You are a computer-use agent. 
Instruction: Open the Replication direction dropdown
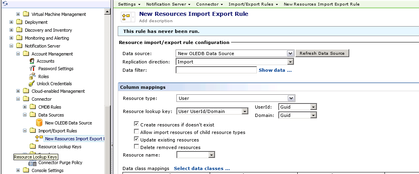290,62
